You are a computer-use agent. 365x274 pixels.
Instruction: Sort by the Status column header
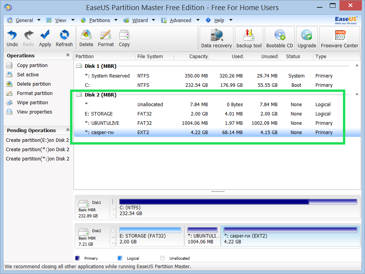coord(296,56)
